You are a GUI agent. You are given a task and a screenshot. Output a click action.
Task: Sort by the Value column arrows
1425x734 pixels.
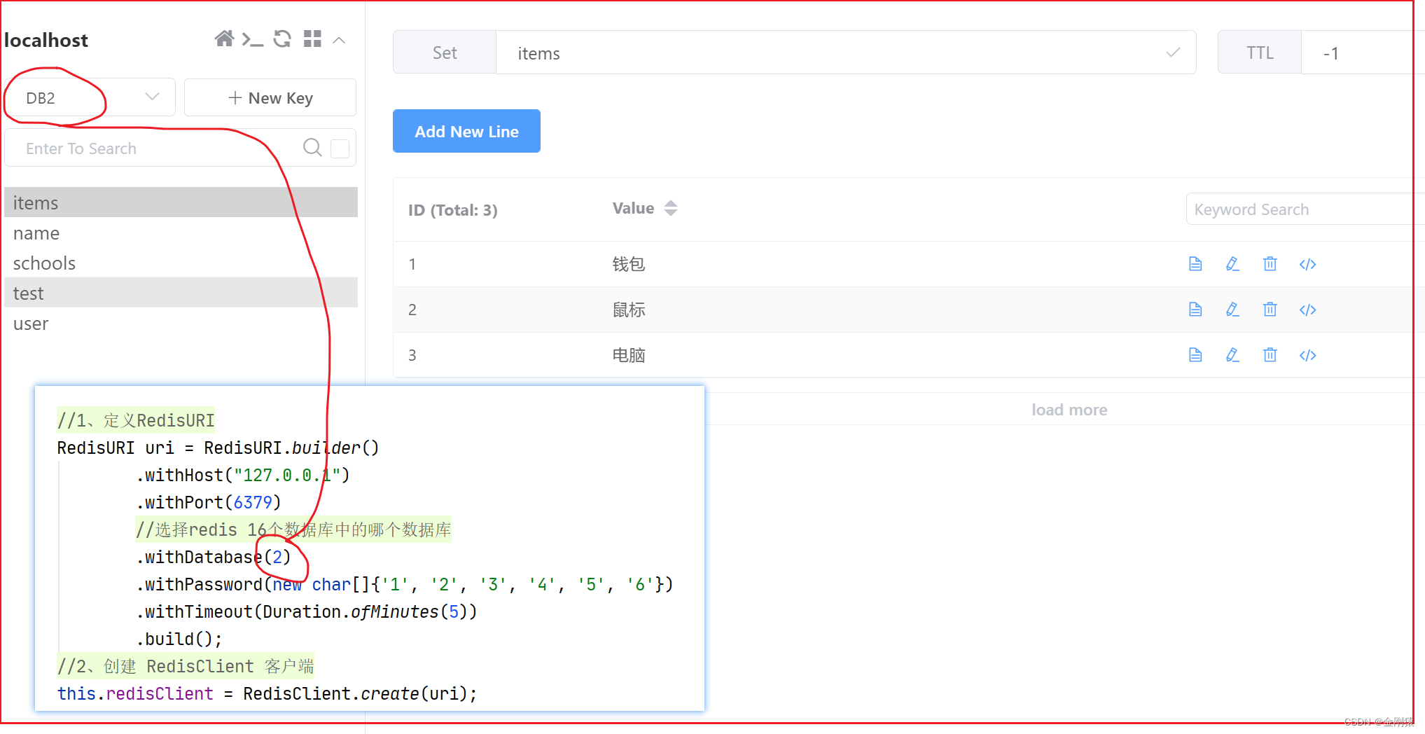[x=671, y=208]
